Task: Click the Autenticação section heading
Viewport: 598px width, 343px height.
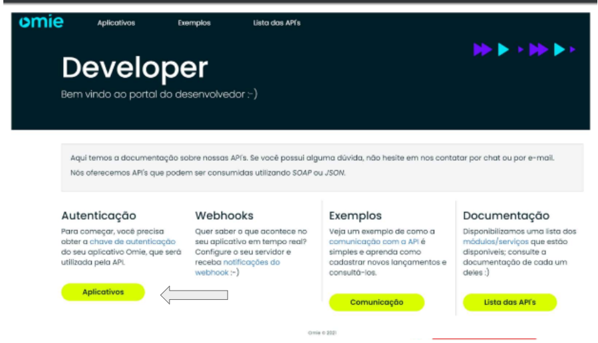Action: click(x=98, y=216)
